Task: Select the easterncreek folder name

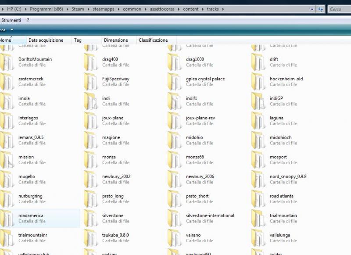Action: [31, 79]
